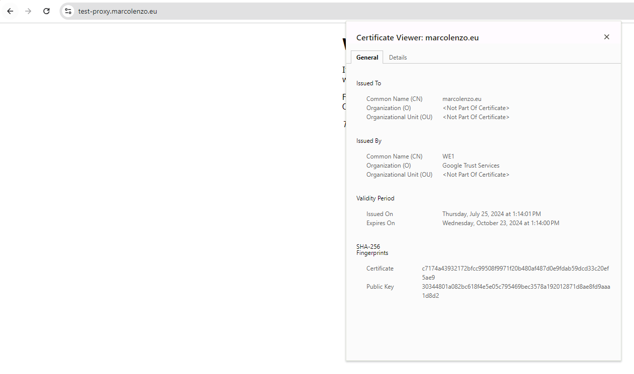
Task: Click the back navigation arrow
Action: click(x=10, y=11)
